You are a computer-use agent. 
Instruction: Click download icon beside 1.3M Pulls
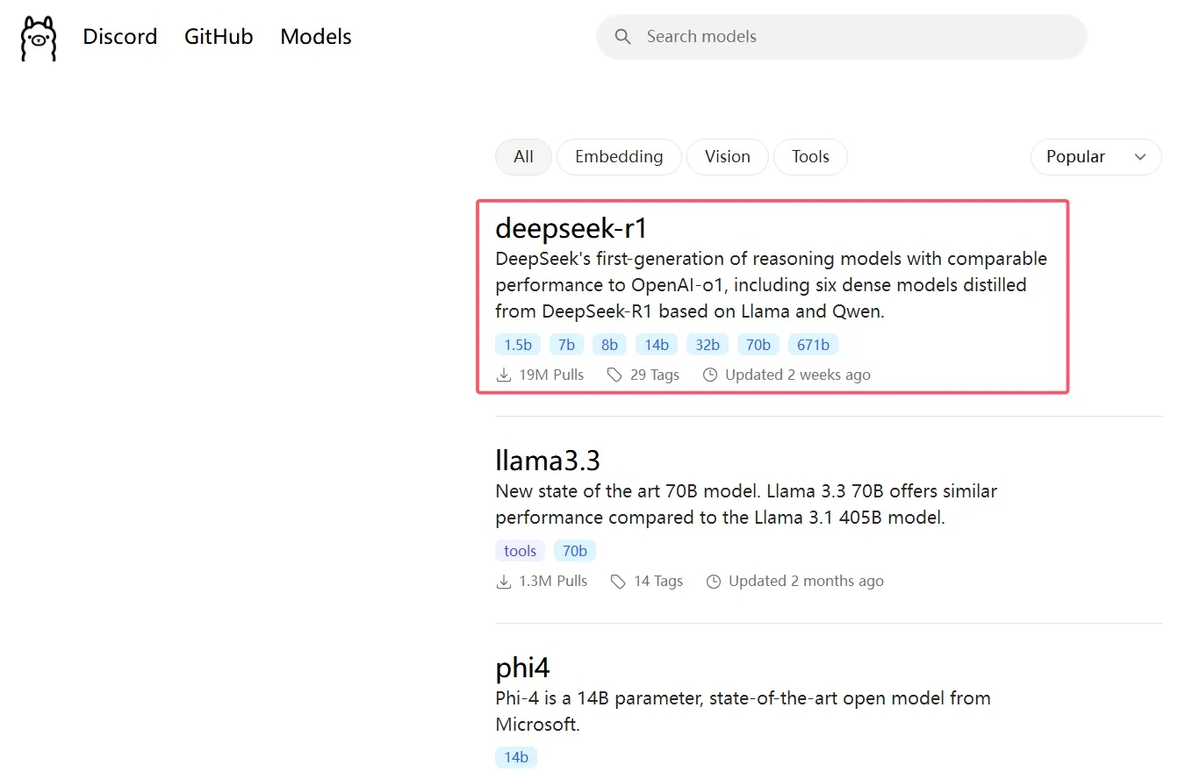click(504, 582)
